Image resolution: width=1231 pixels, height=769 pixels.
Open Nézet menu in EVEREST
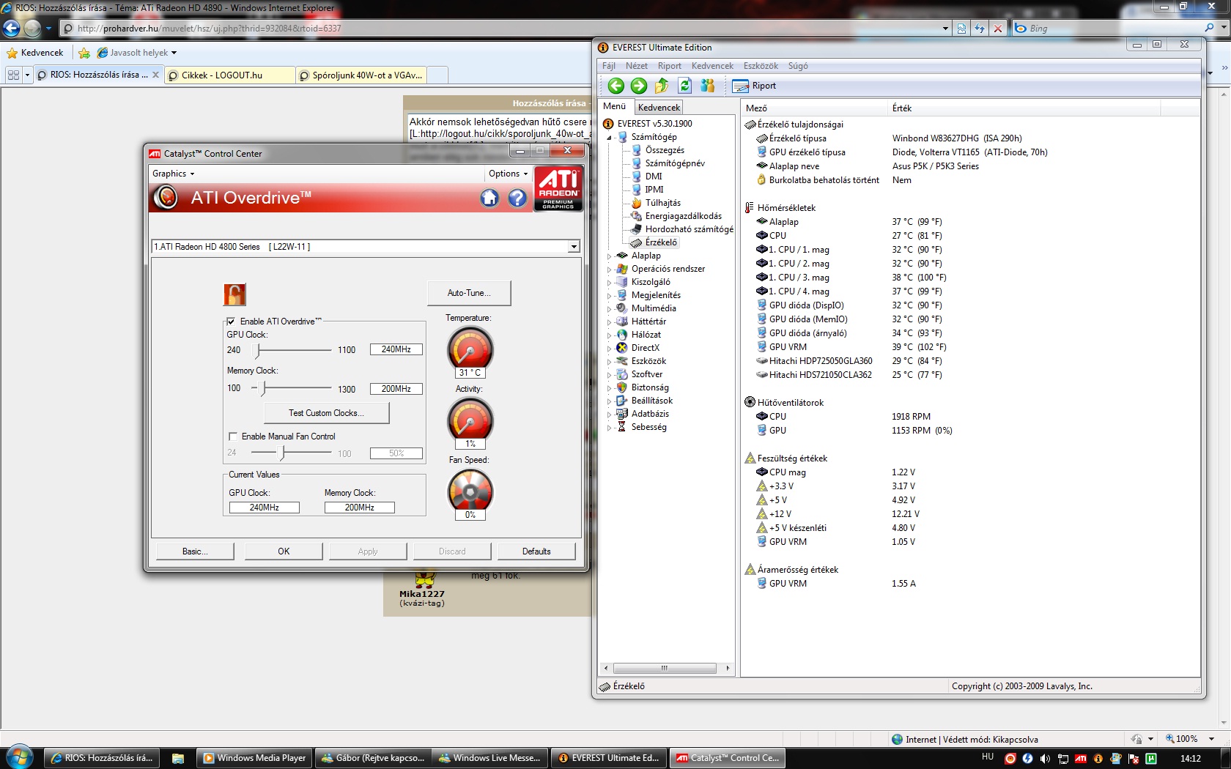637,66
